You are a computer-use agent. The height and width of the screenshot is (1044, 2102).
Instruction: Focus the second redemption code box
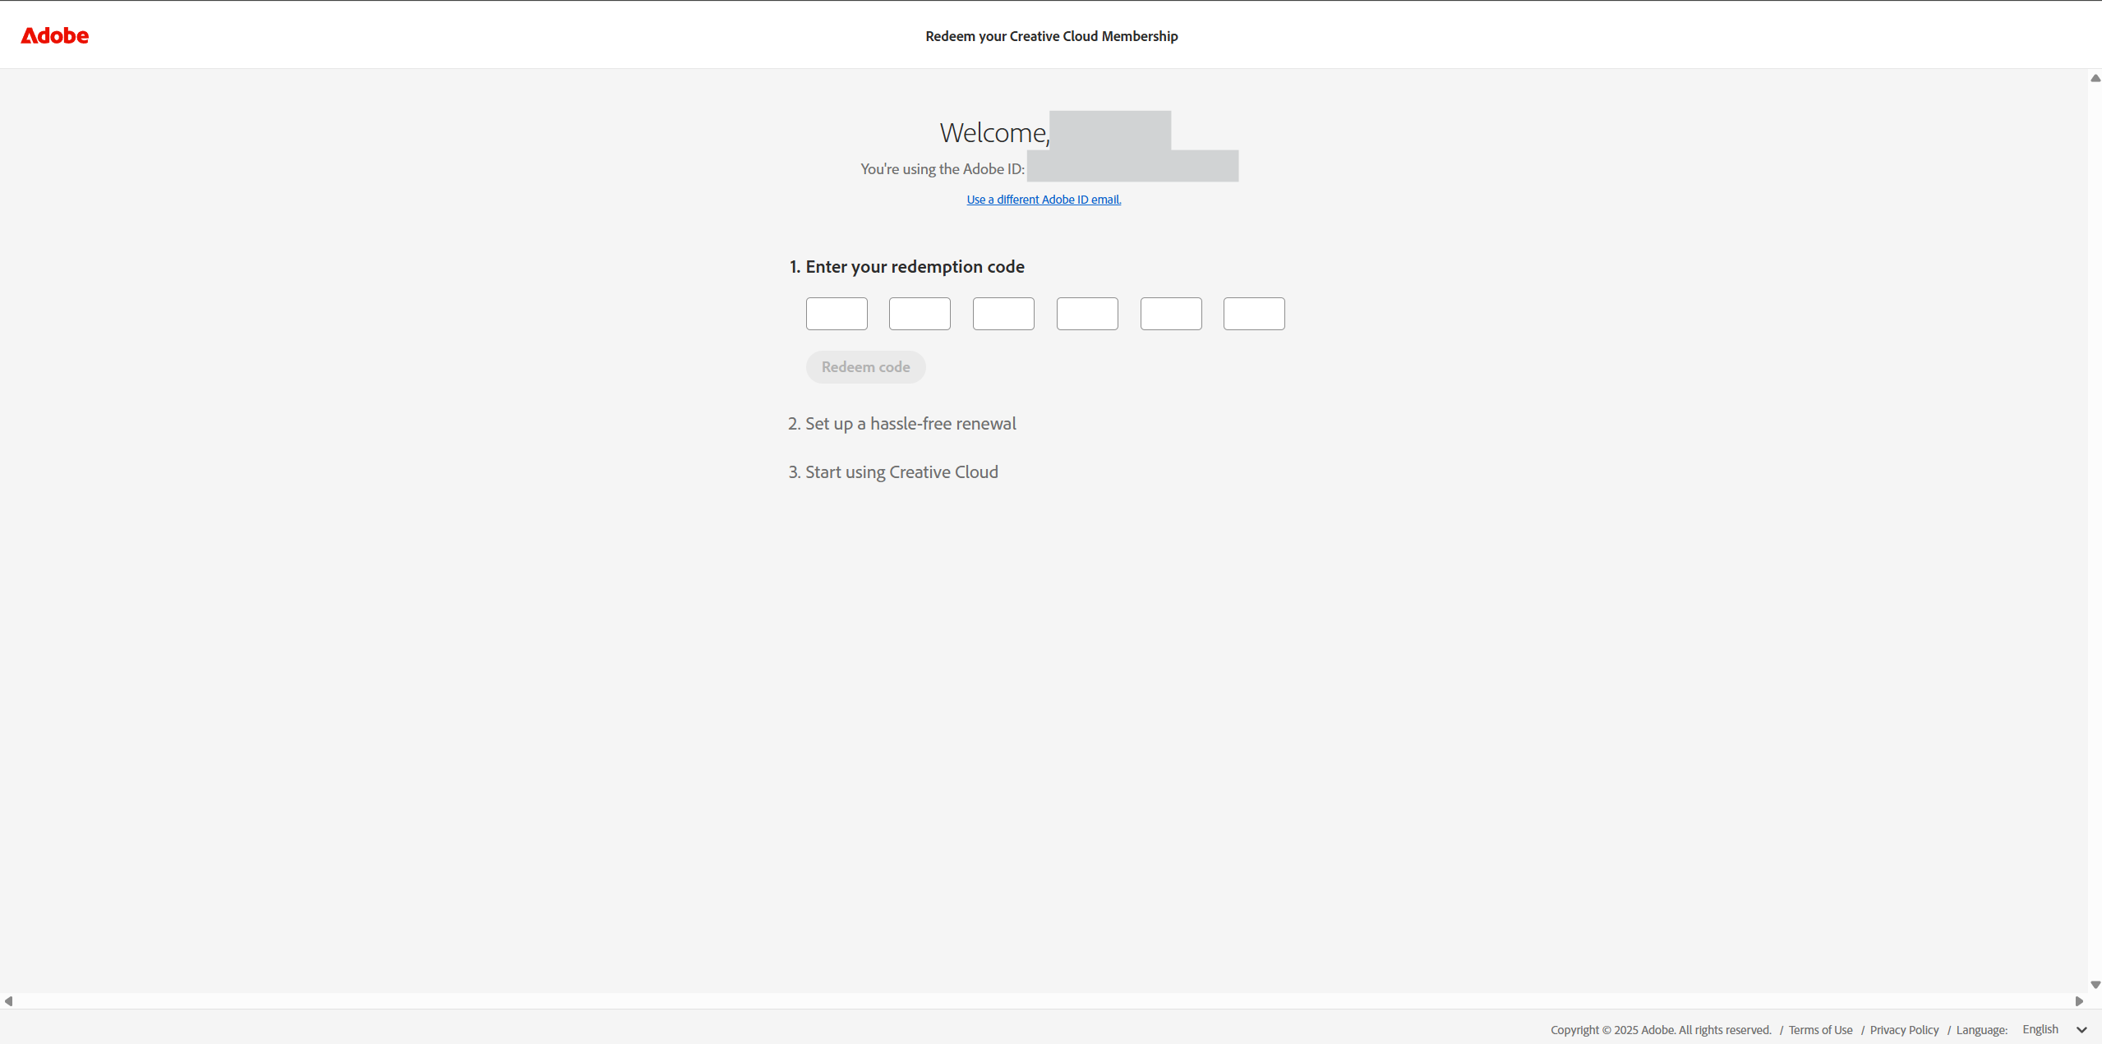920,314
